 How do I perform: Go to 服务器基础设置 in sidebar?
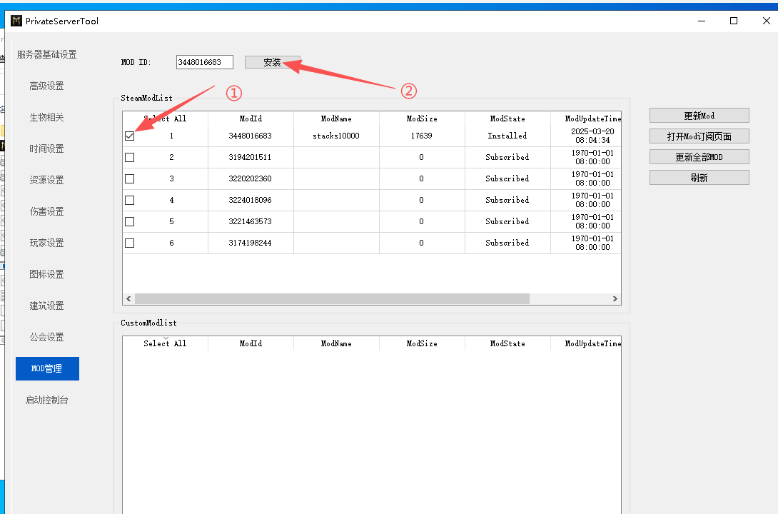click(x=46, y=54)
